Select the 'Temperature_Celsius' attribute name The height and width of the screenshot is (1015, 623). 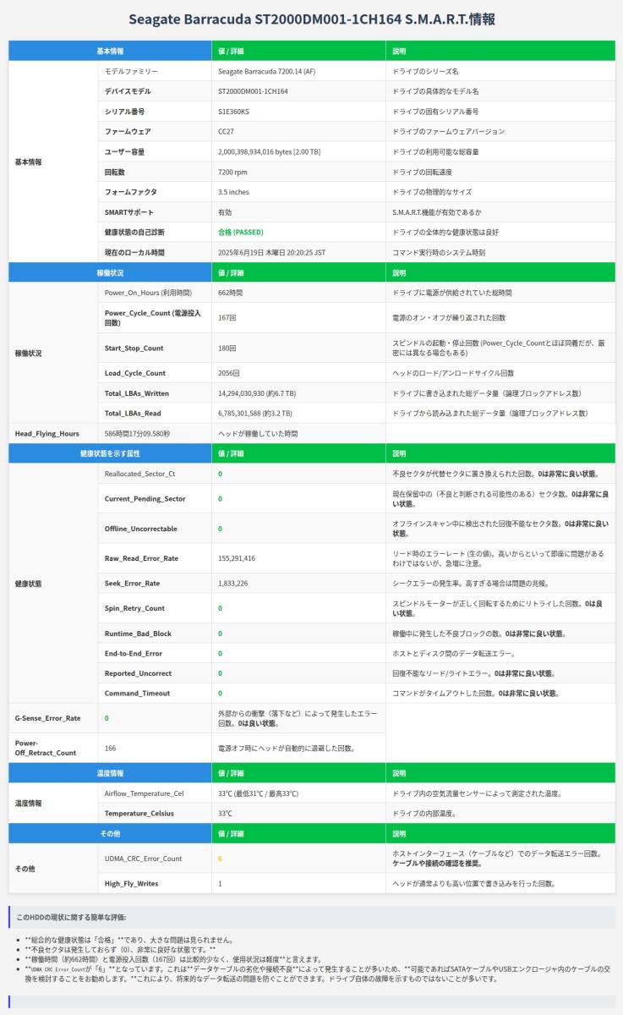coord(138,813)
